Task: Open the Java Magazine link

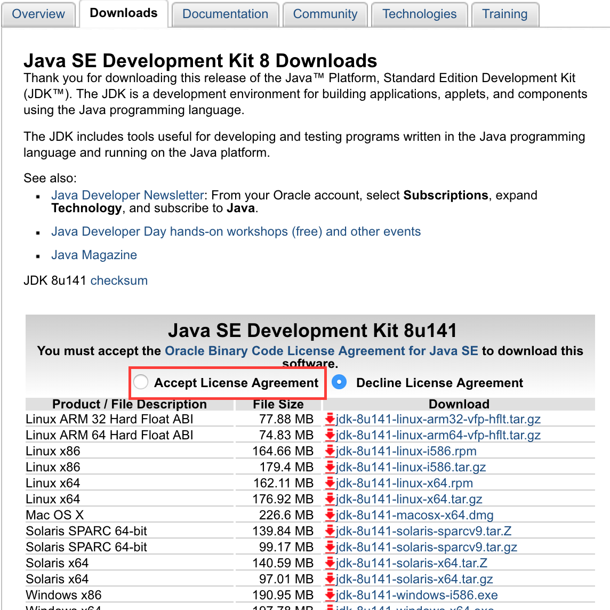Action: (94, 255)
